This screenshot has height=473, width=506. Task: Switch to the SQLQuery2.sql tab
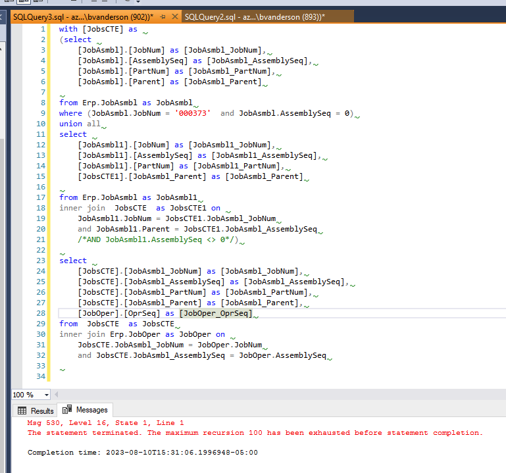pyautogui.click(x=255, y=17)
